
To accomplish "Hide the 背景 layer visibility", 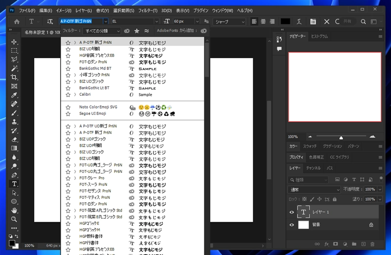I will click(291, 225).
